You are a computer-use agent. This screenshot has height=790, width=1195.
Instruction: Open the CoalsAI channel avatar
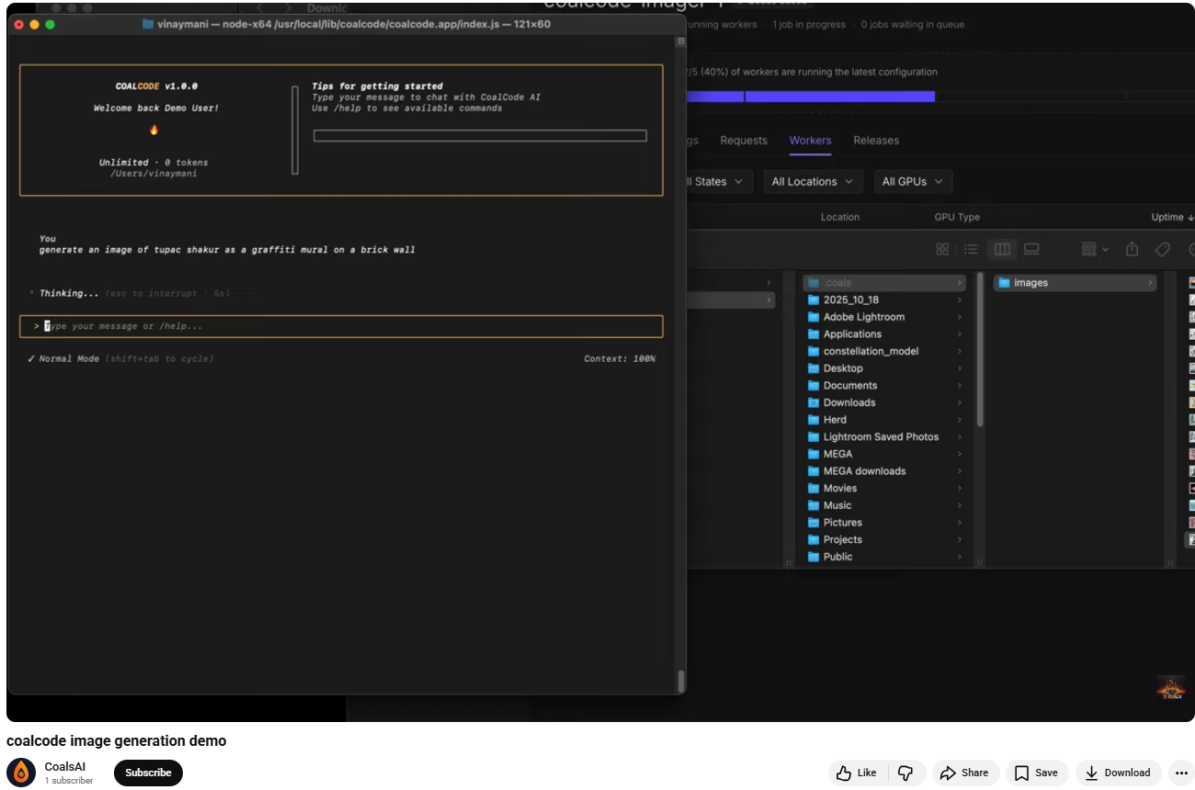point(21,773)
